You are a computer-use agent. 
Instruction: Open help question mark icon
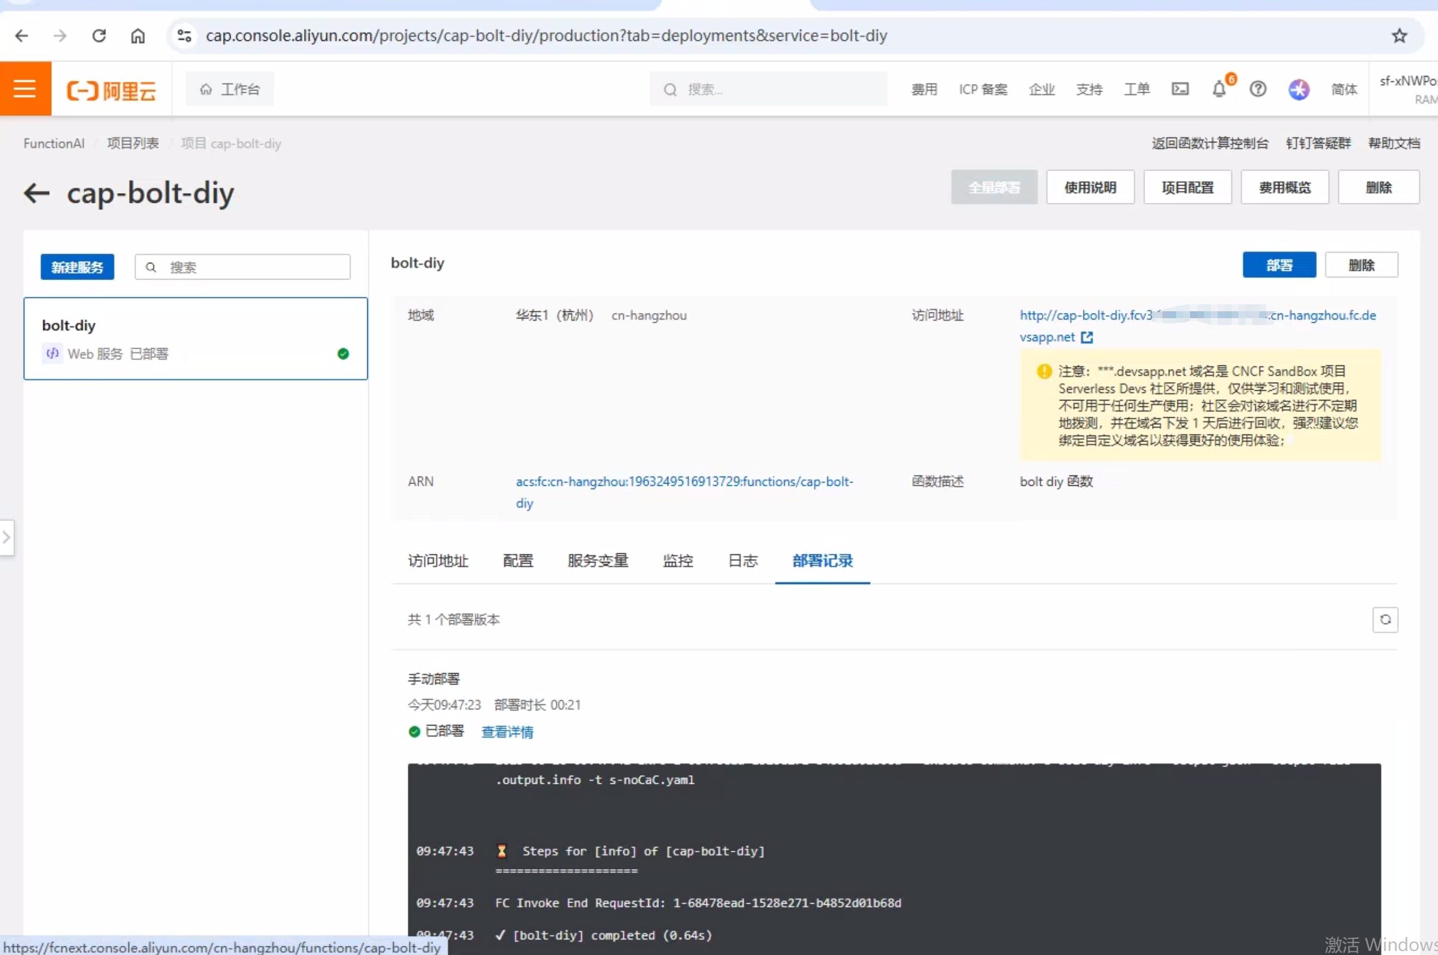coord(1258,89)
